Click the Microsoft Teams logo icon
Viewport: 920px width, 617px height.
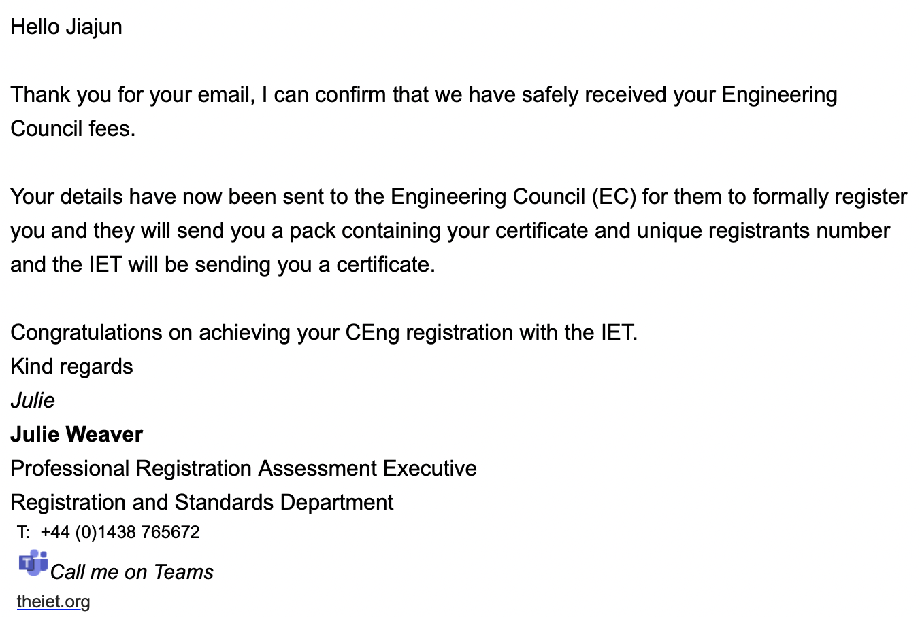click(33, 563)
